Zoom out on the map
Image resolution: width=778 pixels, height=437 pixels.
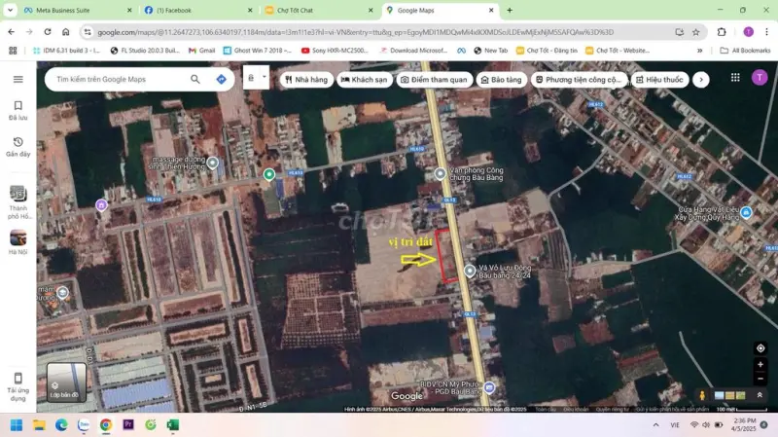[x=760, y=379]
